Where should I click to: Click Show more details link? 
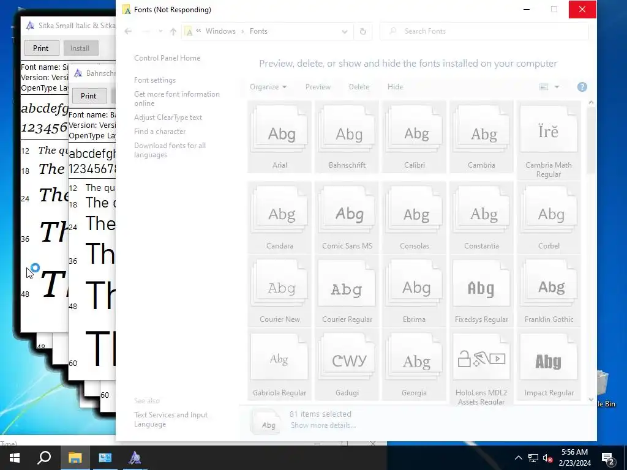point(323,425)
